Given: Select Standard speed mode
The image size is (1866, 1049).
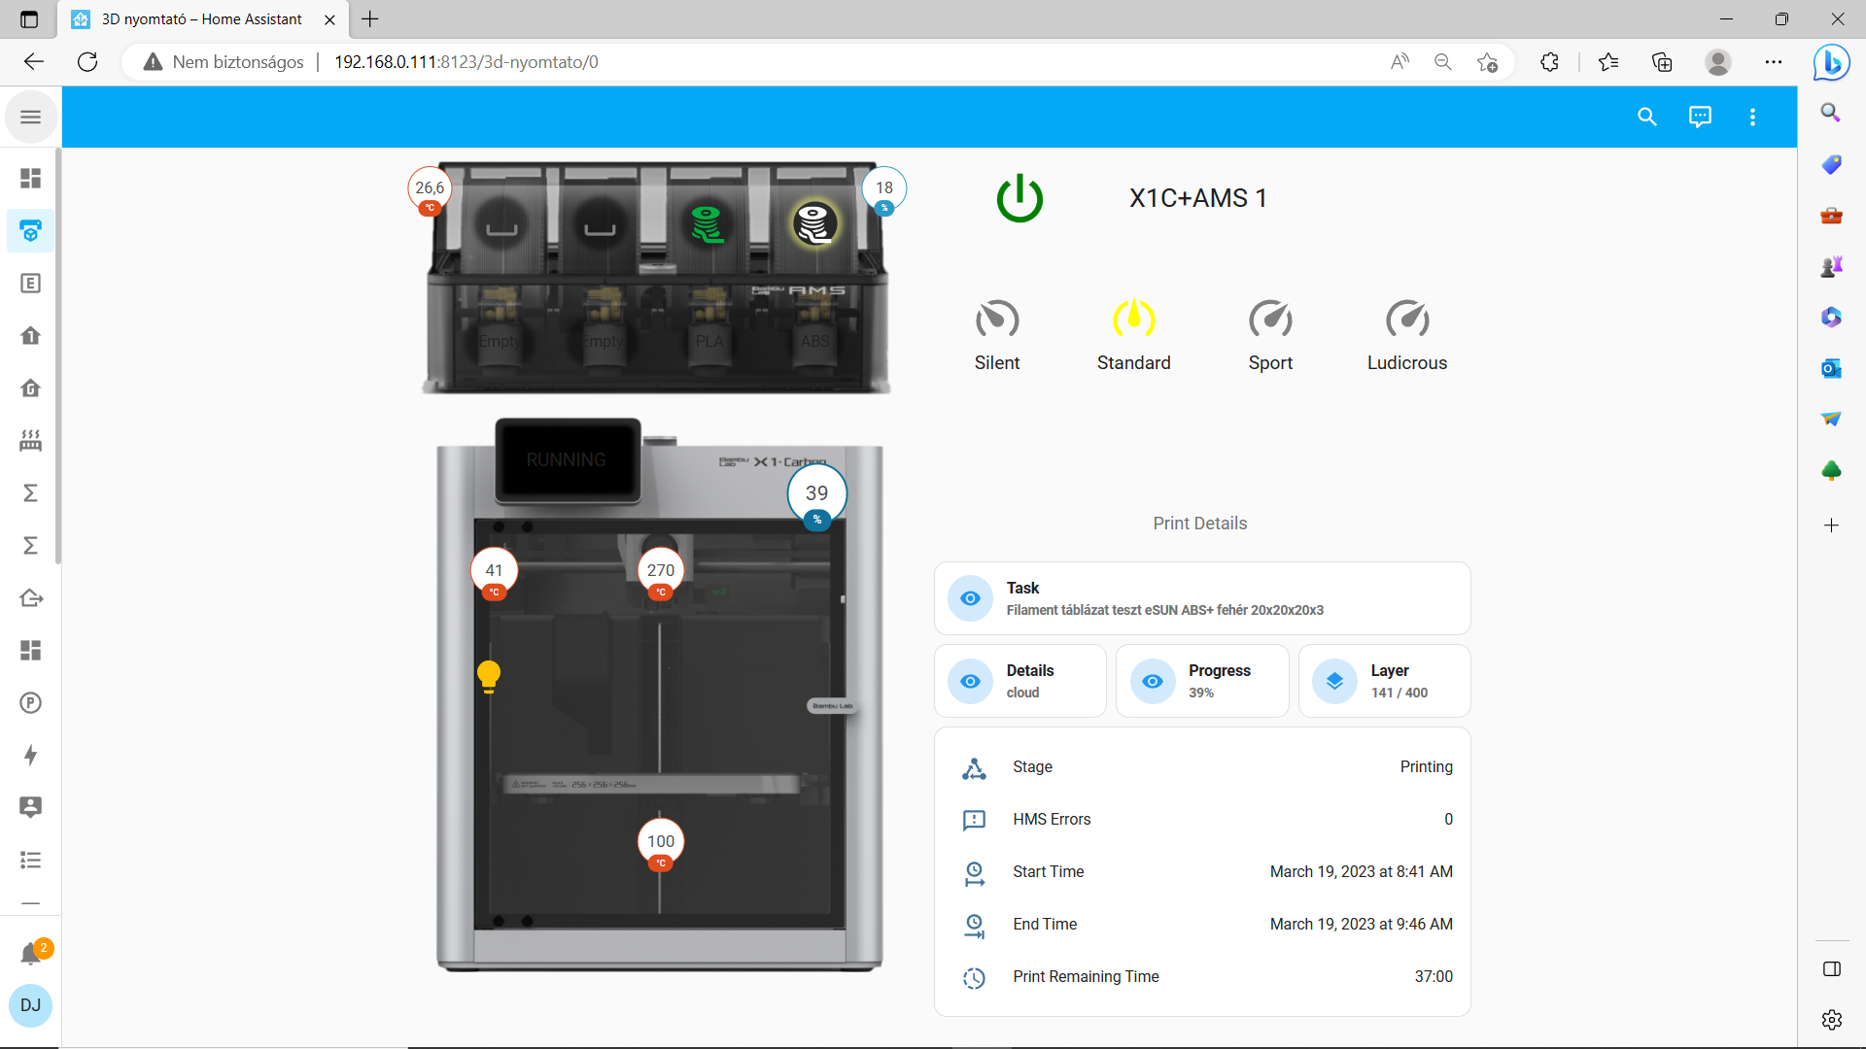Looking at the screenshot, I should pyautogui.click(x=1133, y=336).
